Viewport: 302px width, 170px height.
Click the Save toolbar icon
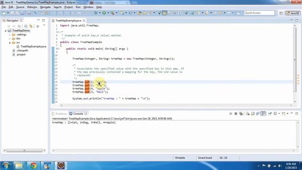12,13
